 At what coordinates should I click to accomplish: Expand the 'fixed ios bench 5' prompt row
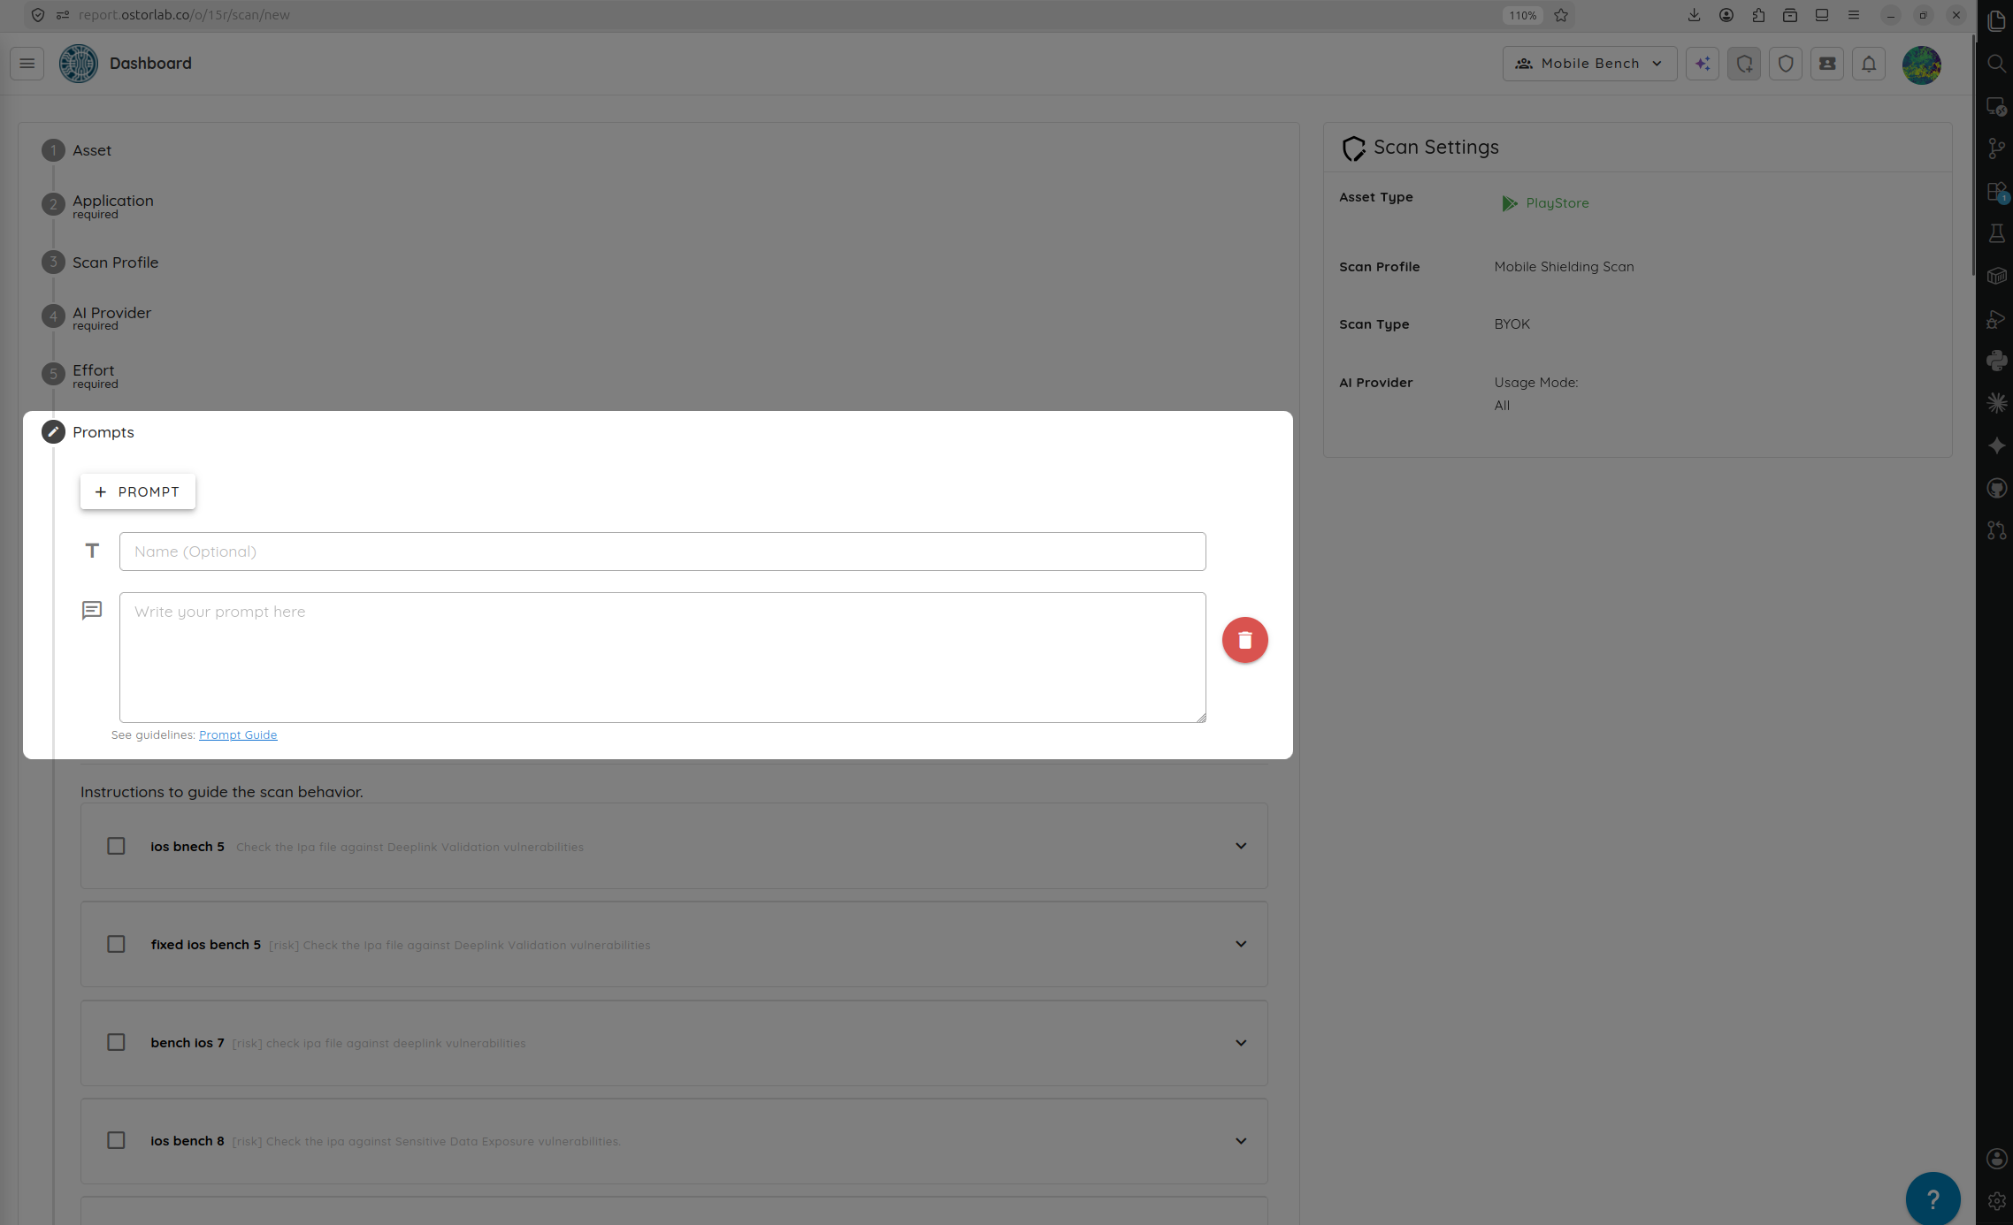(x=1241, y=944)
